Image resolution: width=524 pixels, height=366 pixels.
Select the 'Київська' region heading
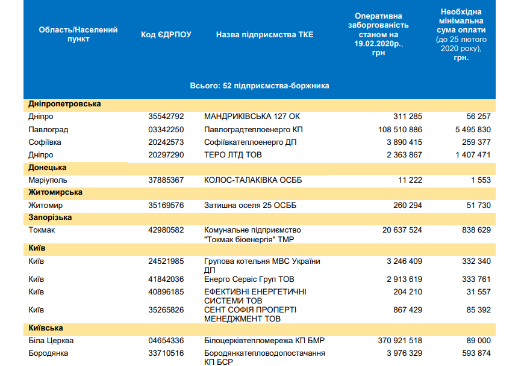[x=46, y=328]
